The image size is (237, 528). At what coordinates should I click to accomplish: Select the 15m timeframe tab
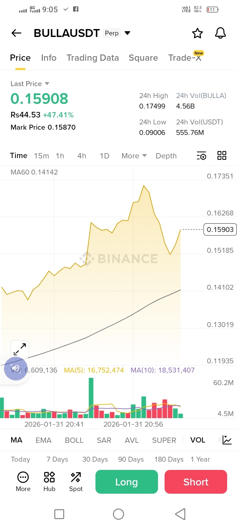tap(41, 156)
